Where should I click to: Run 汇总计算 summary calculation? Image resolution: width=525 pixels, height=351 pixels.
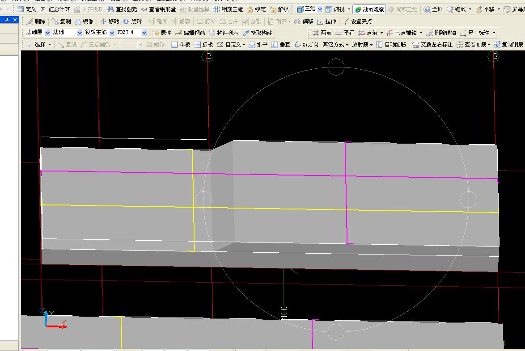pyautogui.click(x=55, y=9)
